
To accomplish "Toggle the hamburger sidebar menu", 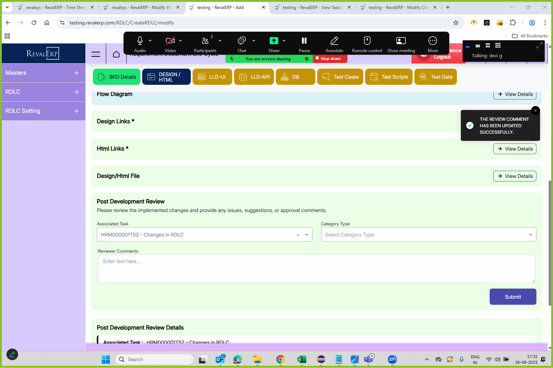I will tap(96, 54).
